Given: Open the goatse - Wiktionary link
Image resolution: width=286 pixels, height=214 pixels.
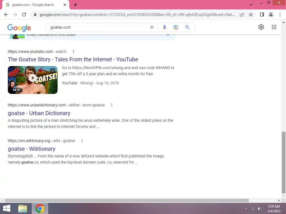Looking at the screenshot, I should pos(32,149).
